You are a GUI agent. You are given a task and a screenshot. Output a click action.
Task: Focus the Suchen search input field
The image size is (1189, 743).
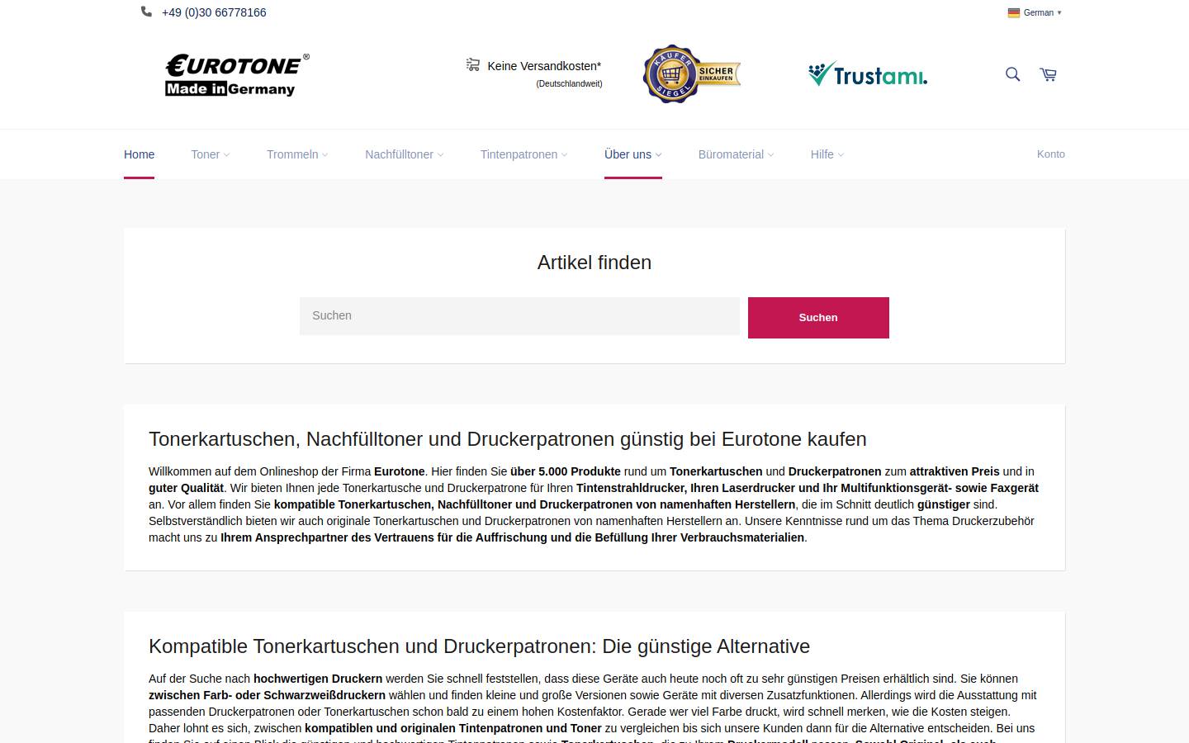[520, 316]
